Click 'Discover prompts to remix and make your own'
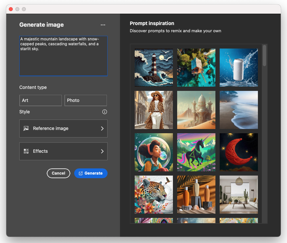This screenshot has width=287, height=243. point(175,31)
